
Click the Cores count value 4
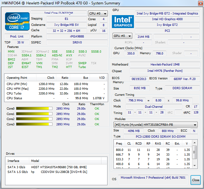coord(103,19)
